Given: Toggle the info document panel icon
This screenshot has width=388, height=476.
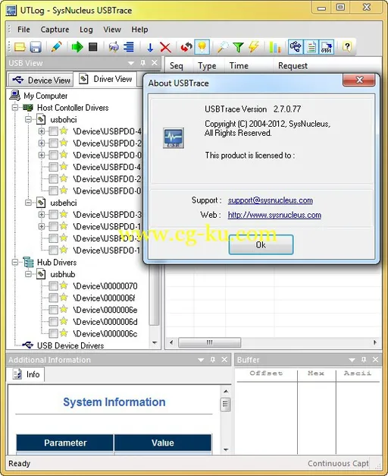Looking at the screenshot, I should 311,47.
